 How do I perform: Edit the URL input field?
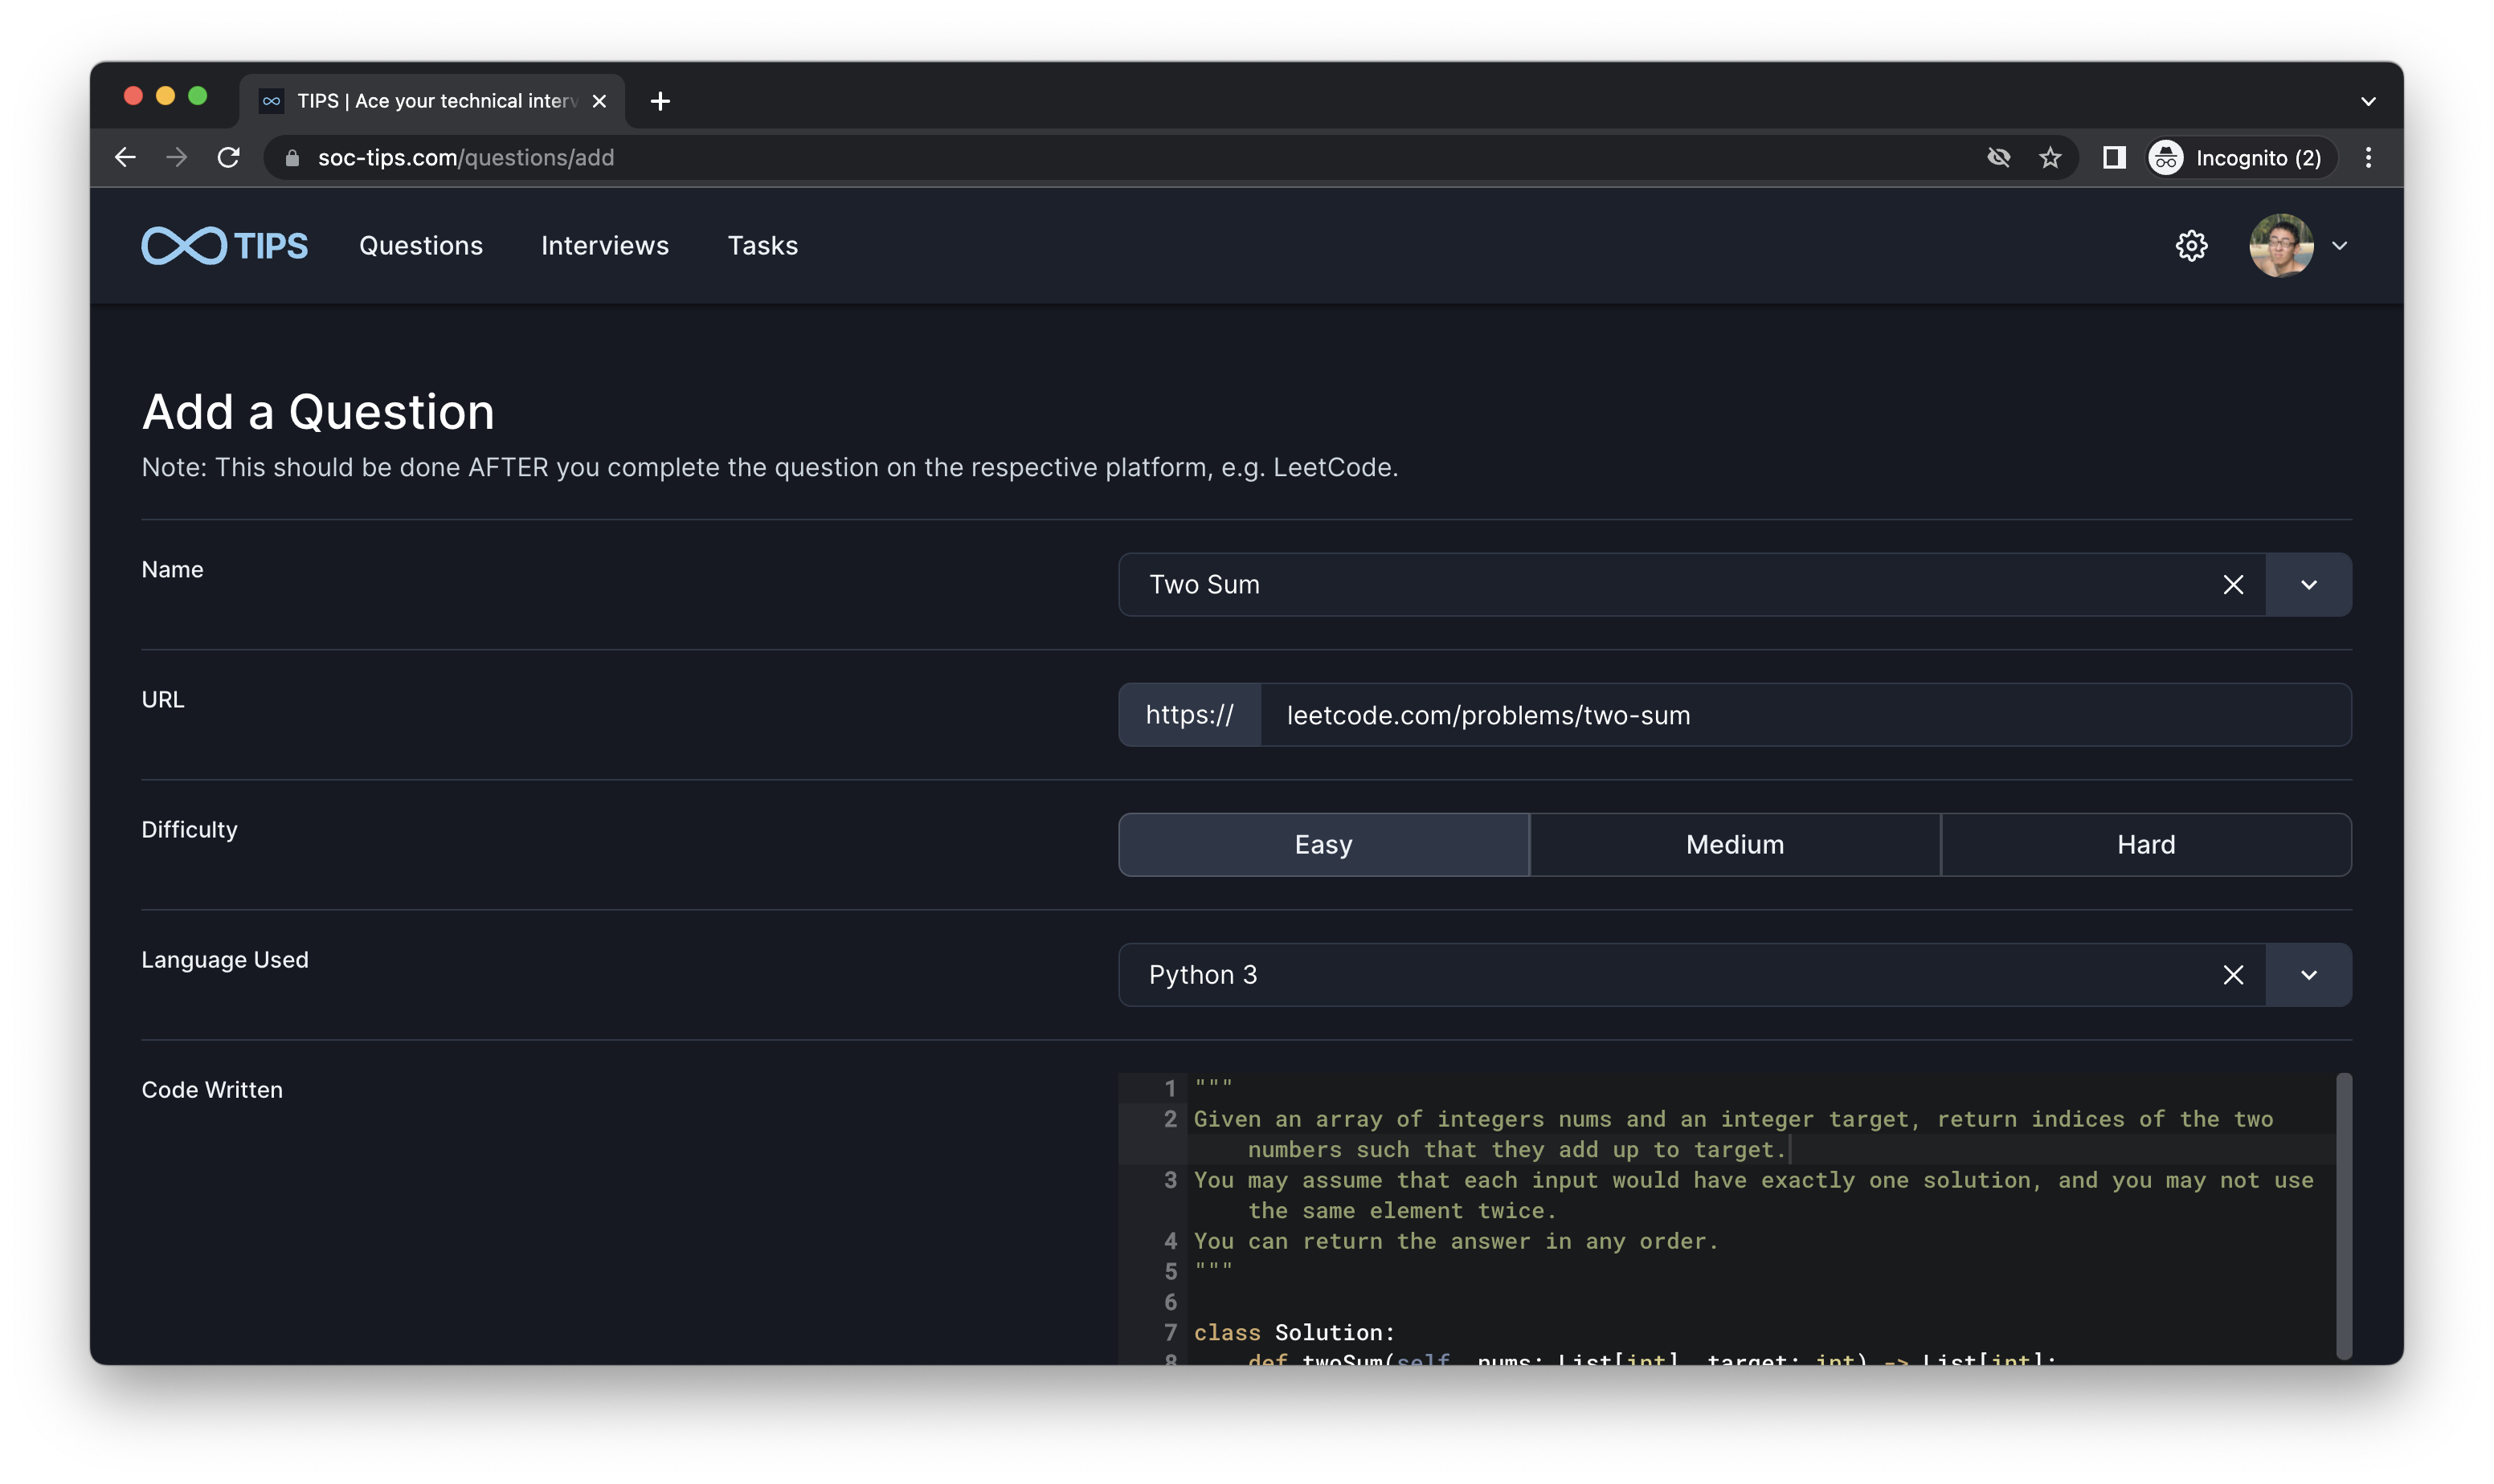1805,715
